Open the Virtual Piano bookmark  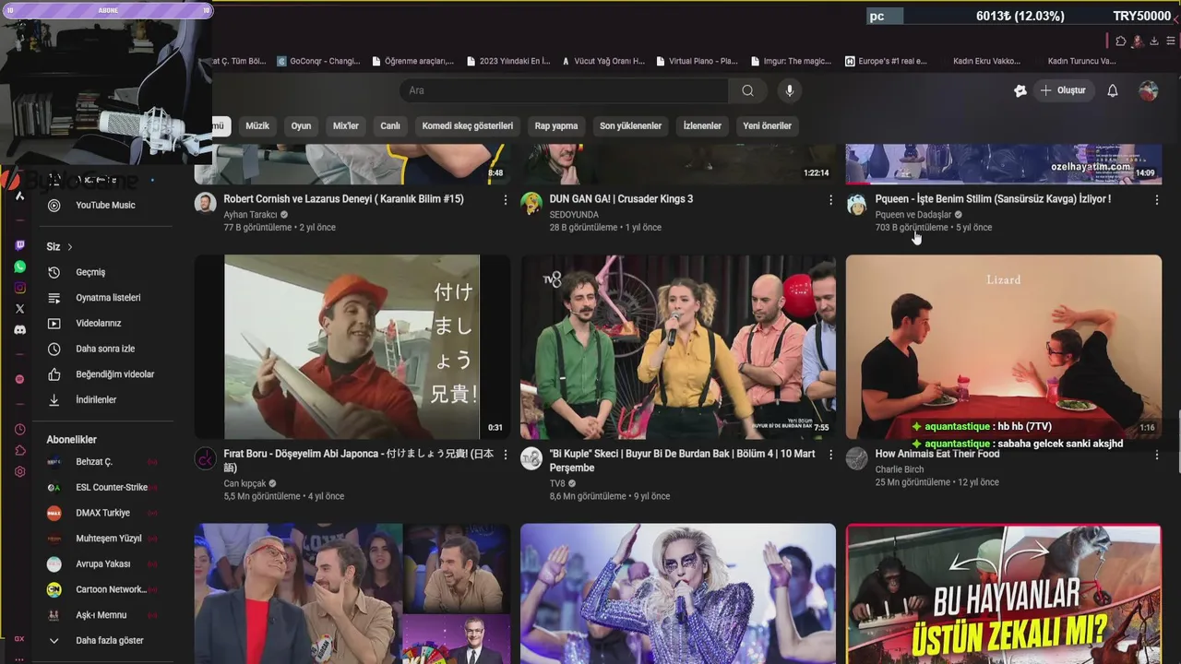click(697, 61)
